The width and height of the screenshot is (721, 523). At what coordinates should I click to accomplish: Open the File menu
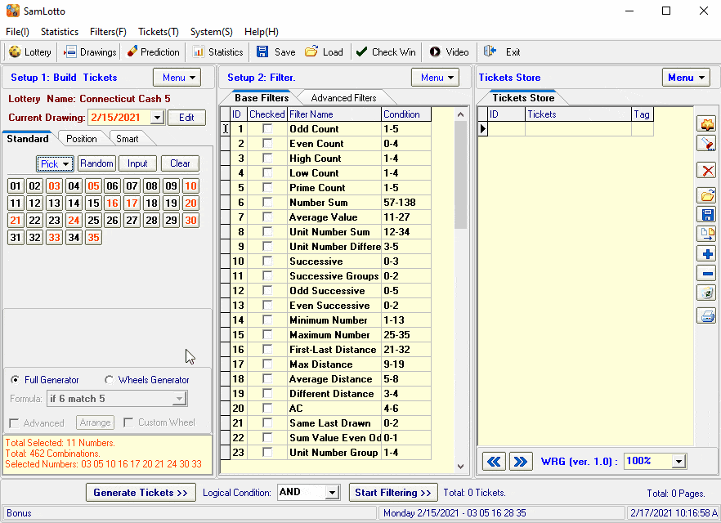(x=17, y=32)
